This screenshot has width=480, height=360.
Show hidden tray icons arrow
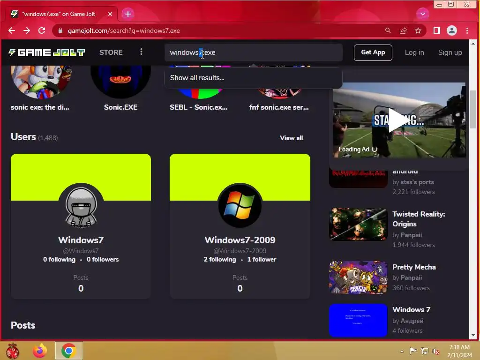coord(402,351)
